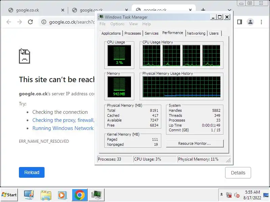Click the network status tray icon
The height and width of the screenshot is (202, 270).
pos(229,195)
